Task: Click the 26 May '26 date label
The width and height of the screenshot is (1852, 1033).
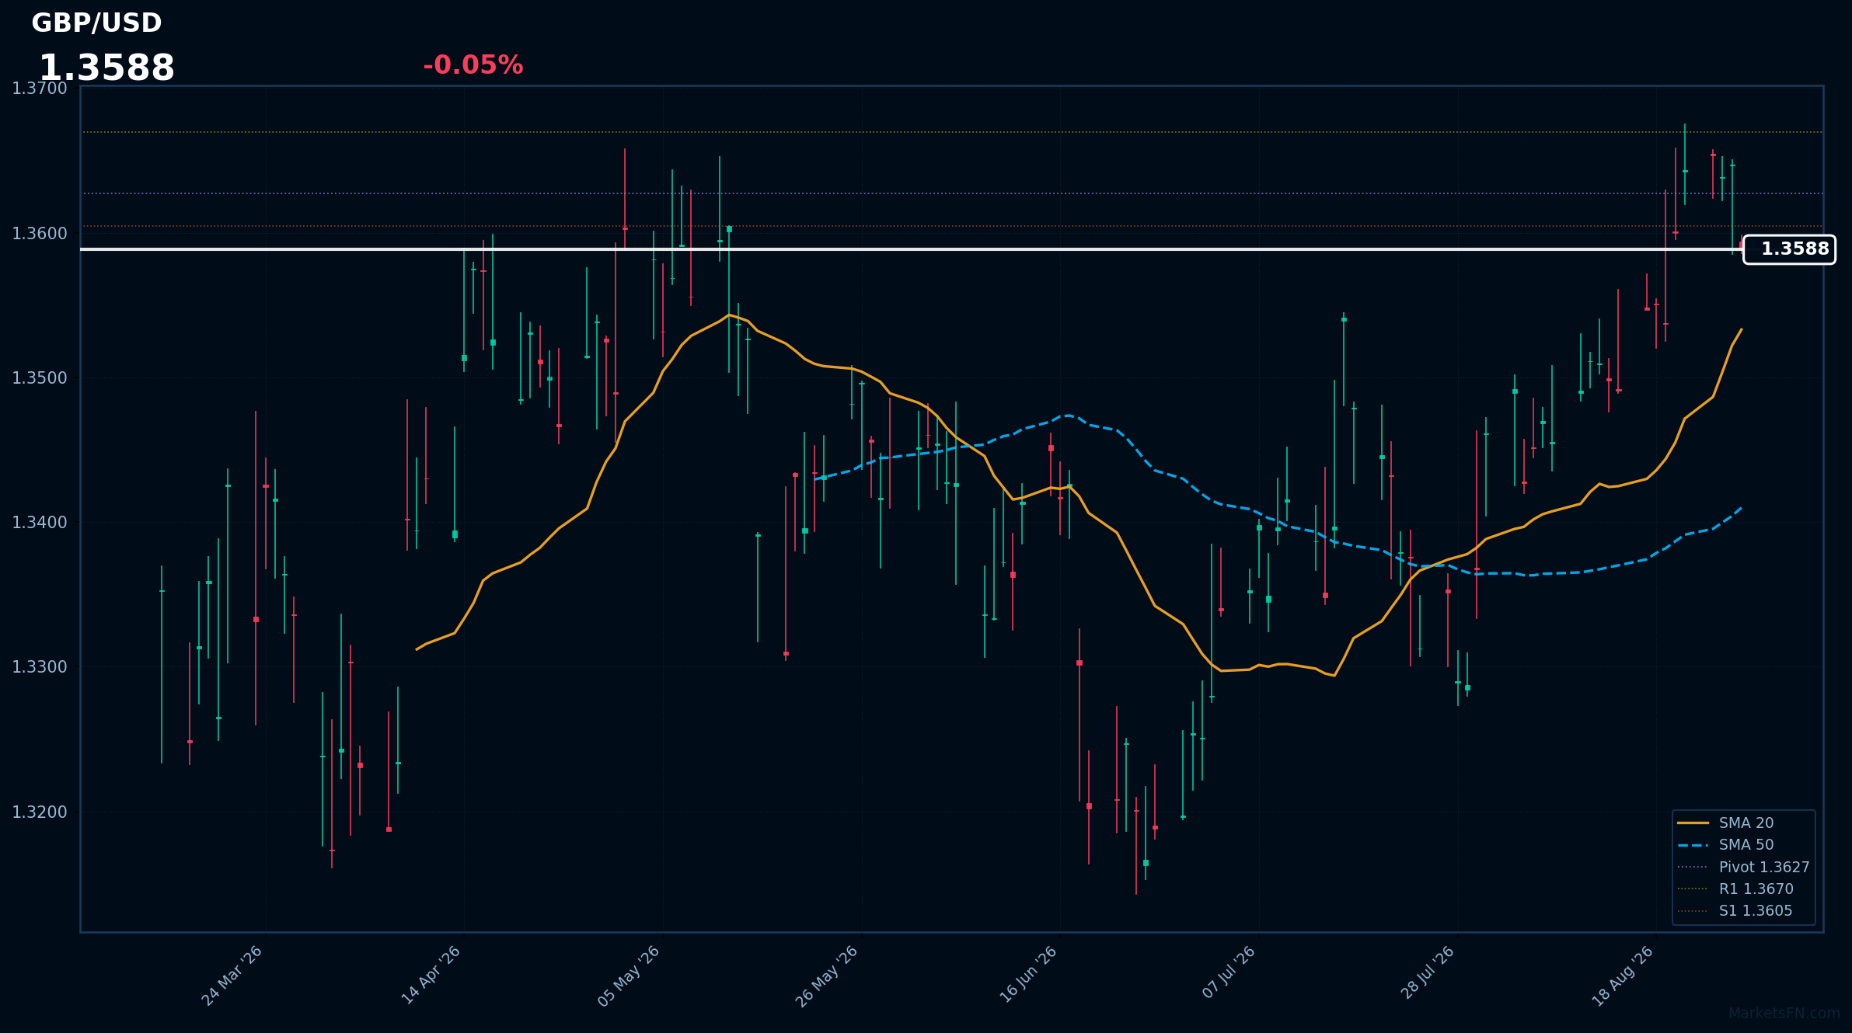Action: (x=828, y=976)
